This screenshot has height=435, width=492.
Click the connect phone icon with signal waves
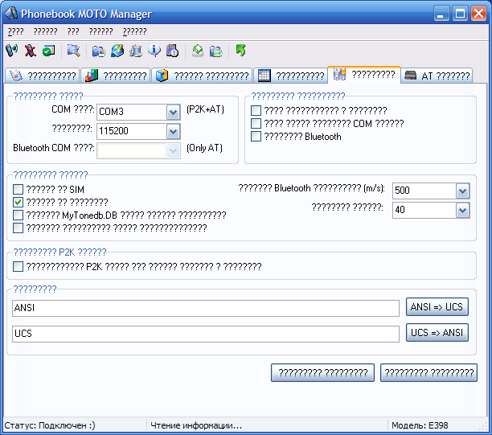point(12,51)
